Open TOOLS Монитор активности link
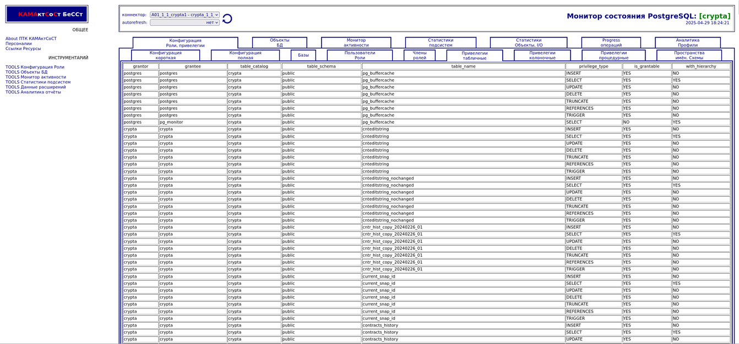The height and width of the screenshot is (344, 739). click(x=36, y=77)
